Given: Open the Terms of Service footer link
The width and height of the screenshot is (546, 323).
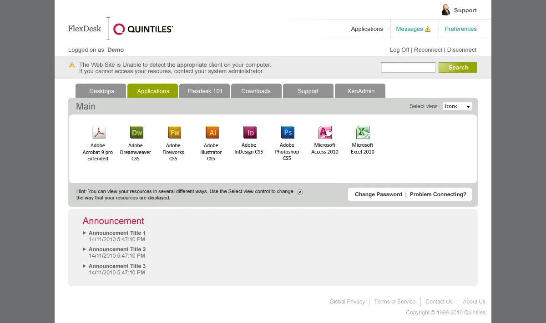Looking at the screenshot, I should coord(394,302).
